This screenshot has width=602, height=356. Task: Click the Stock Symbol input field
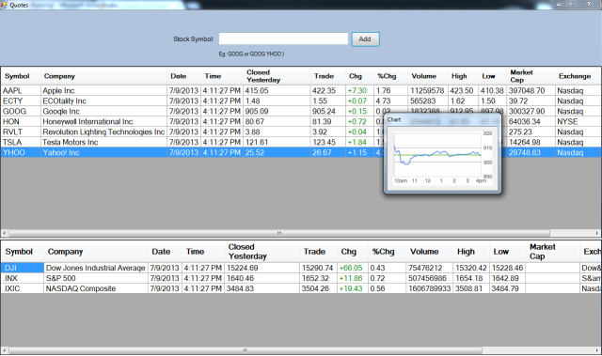click(283, 39)
